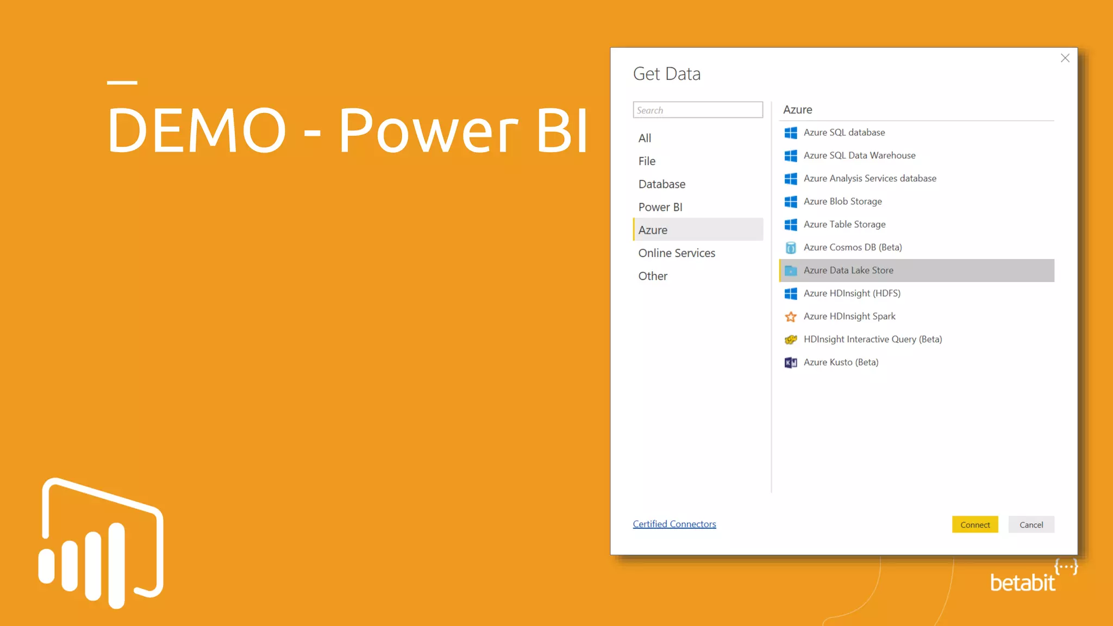Open the Certified Connectors link

coord(674,524)
